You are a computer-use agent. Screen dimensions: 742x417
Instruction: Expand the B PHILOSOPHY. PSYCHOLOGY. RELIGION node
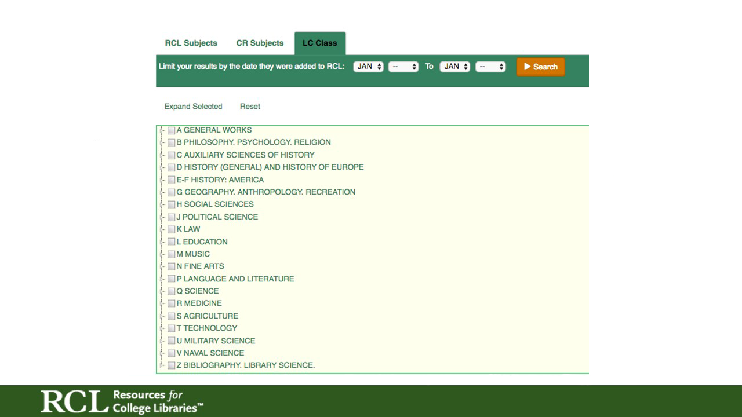[x=162, y=142]
